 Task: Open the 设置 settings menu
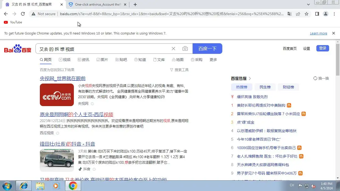pos(307,48)
